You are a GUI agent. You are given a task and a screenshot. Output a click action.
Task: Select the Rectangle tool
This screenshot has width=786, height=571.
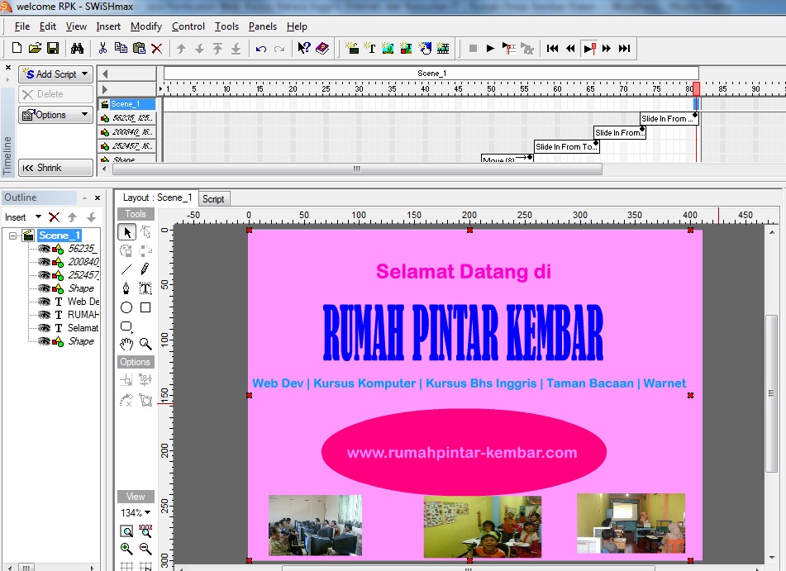pyautogui.click(x=145, y=307)
